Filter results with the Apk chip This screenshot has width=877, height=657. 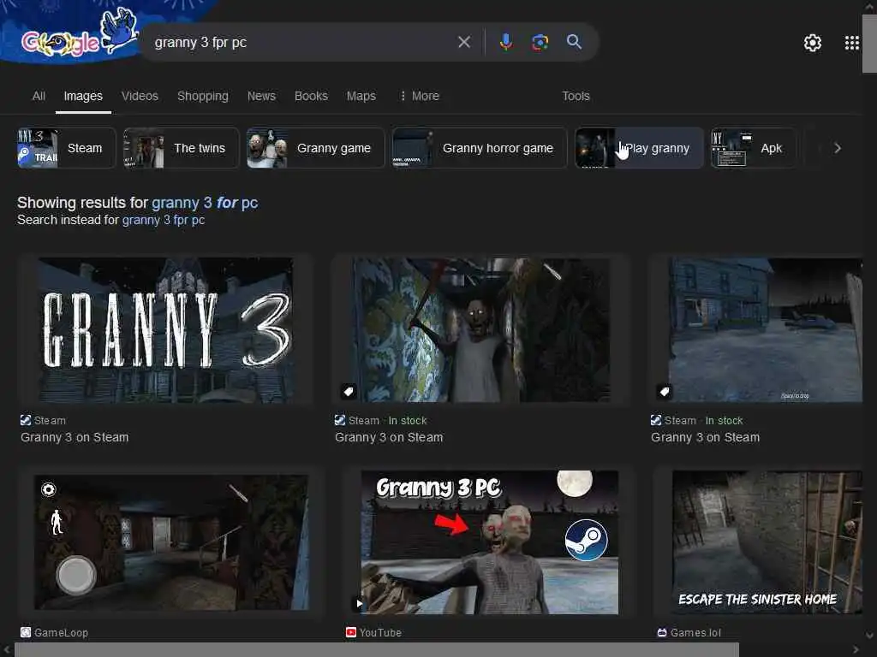click(x=754, y=148)
